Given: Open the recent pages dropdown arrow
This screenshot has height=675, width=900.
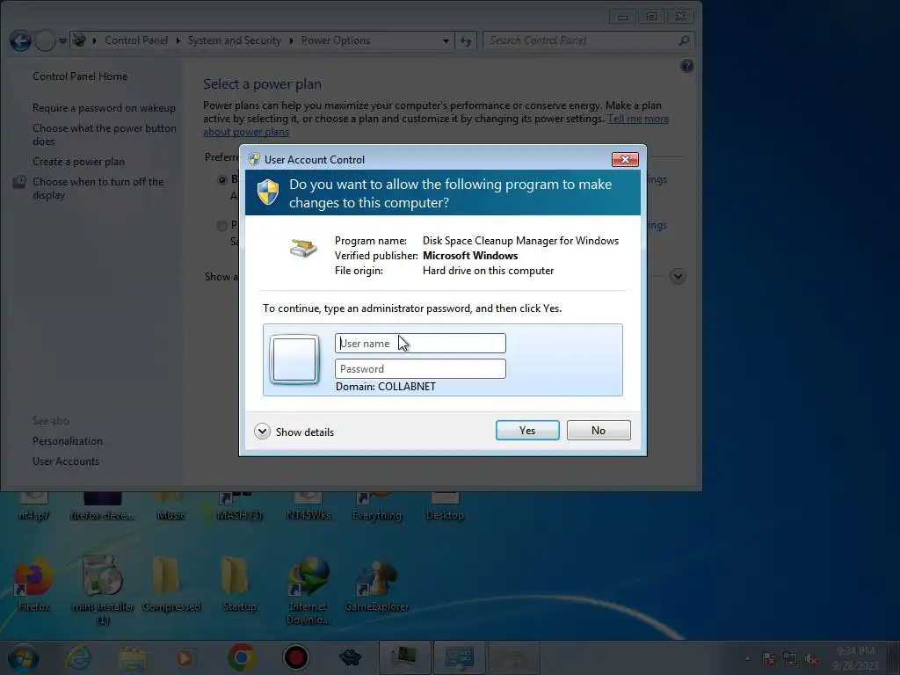Looking at the screenshot, I should 62,41.
